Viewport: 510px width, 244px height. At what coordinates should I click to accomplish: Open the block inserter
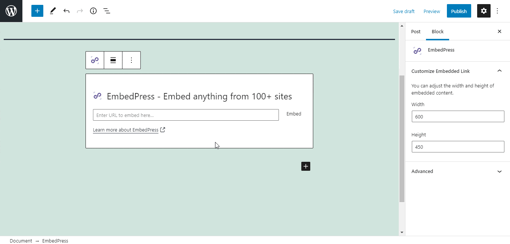click(37, 11)
